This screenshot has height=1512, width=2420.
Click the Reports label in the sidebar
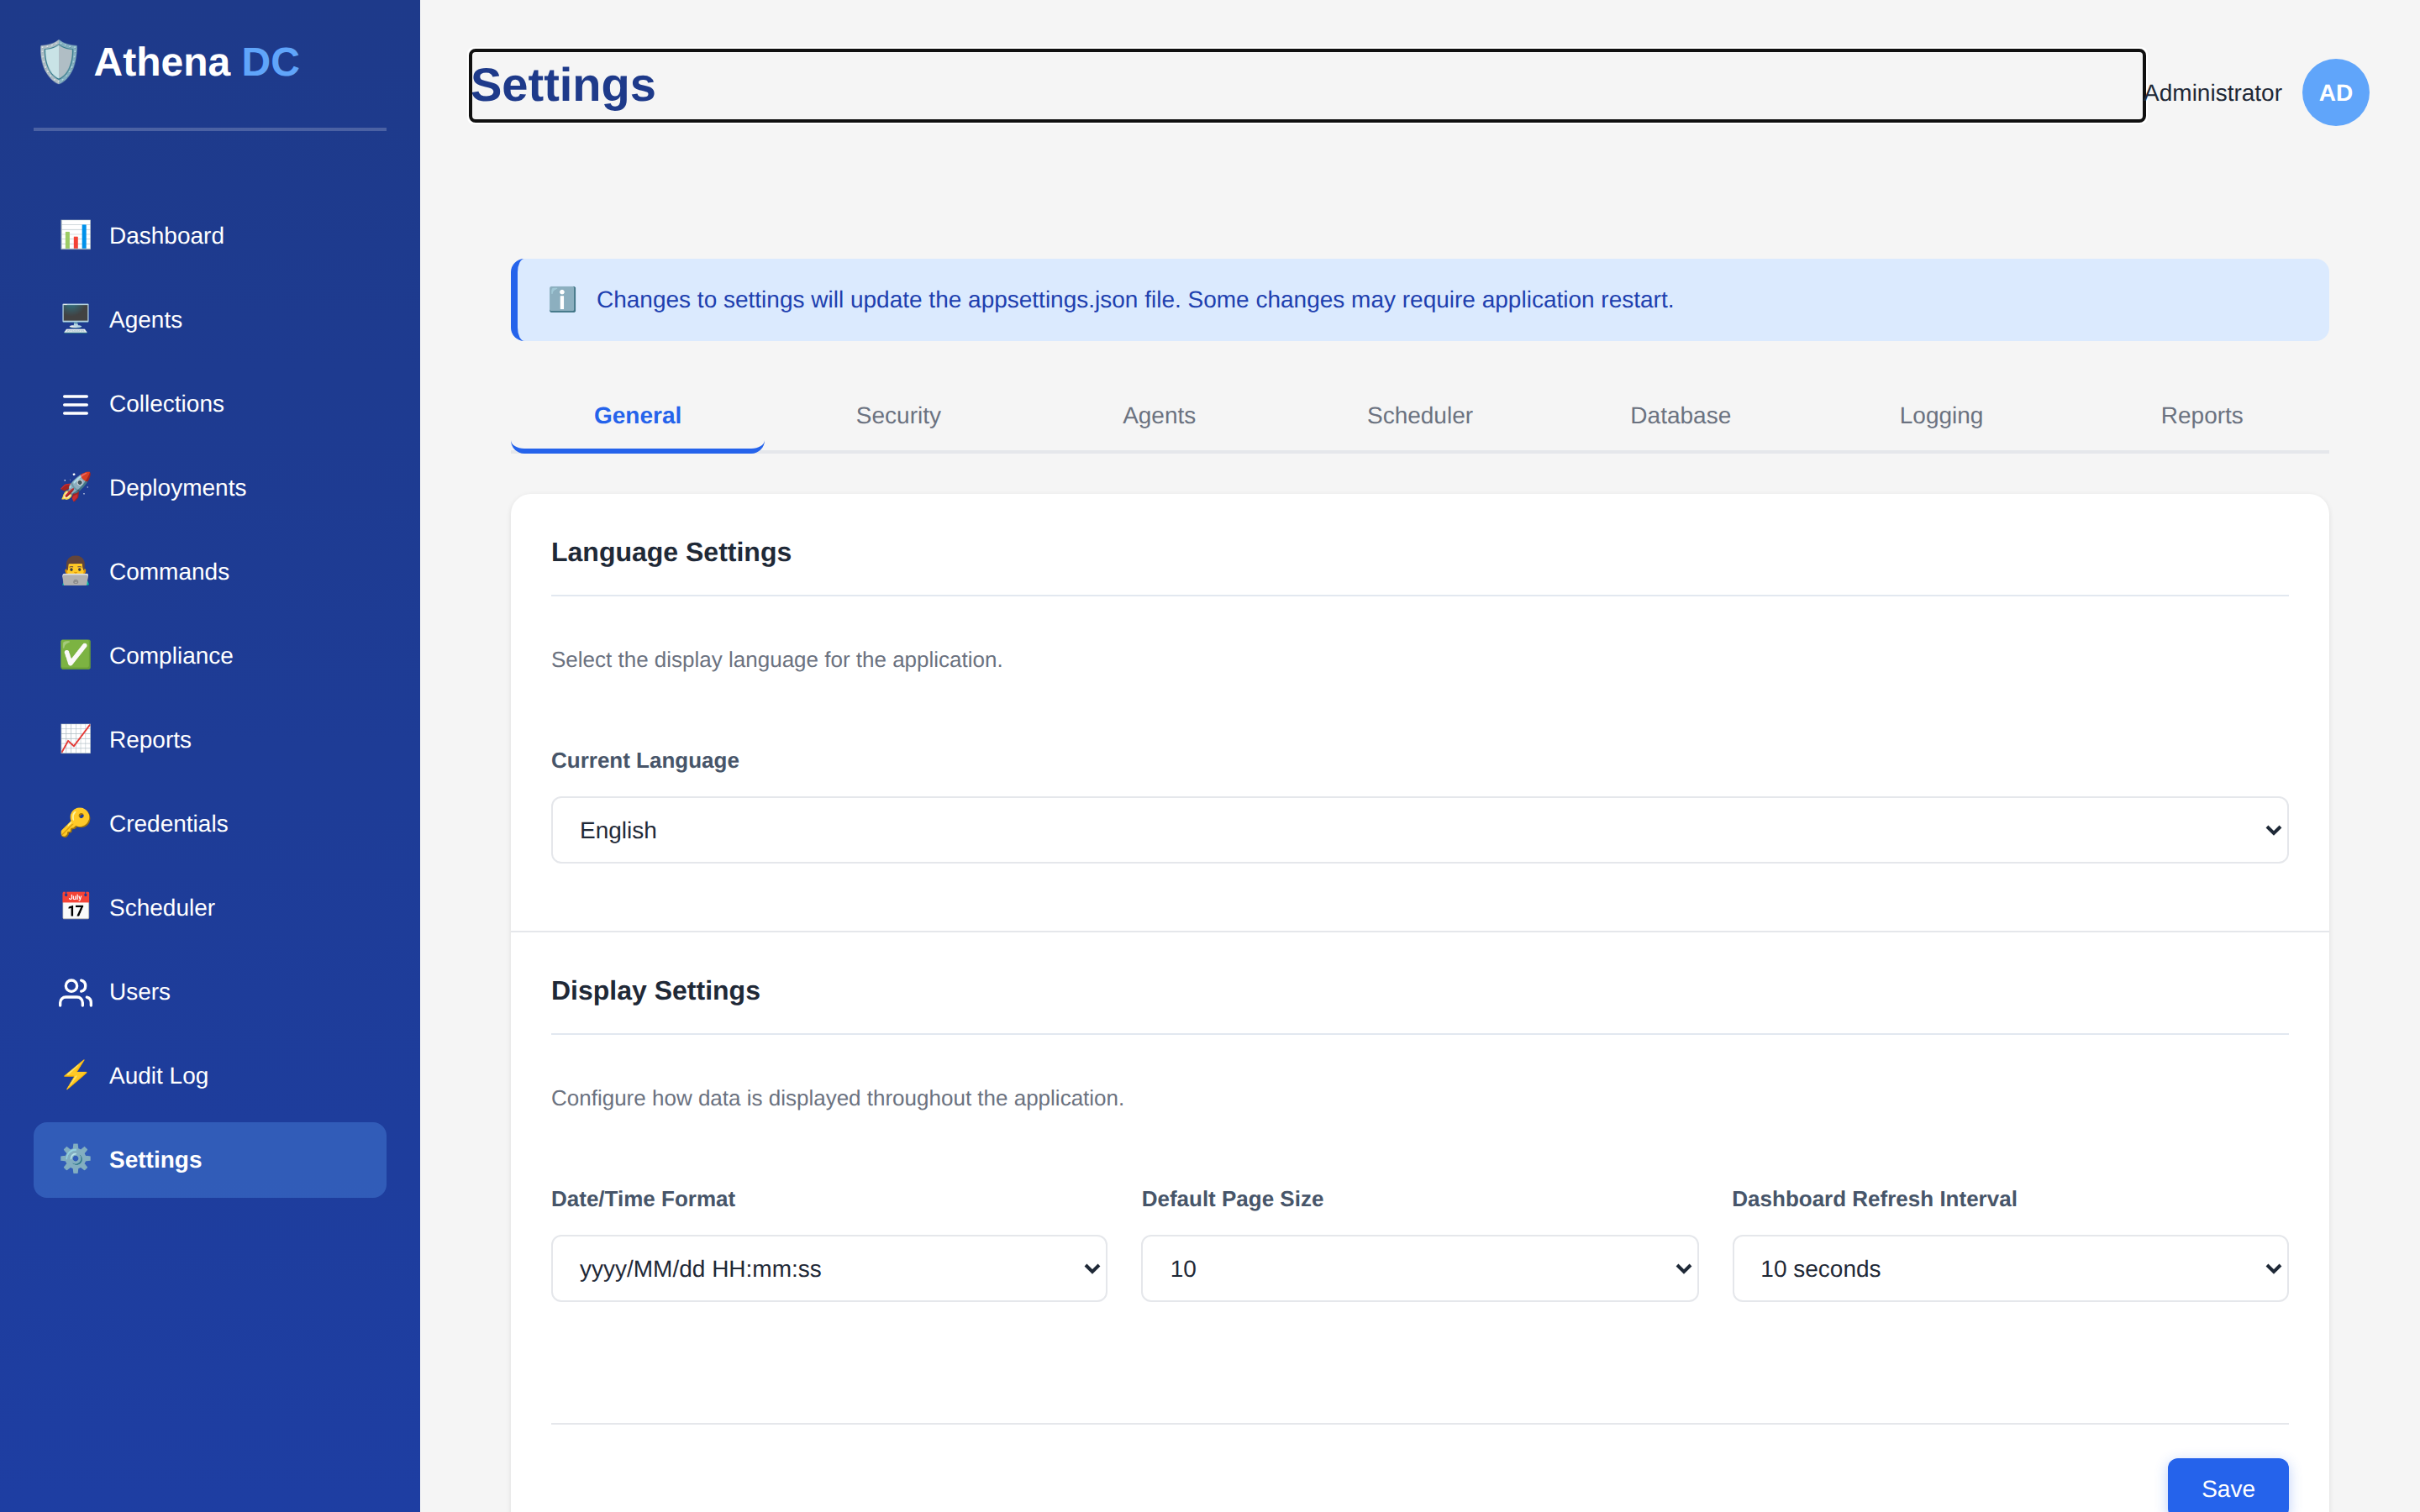[150, 739]
